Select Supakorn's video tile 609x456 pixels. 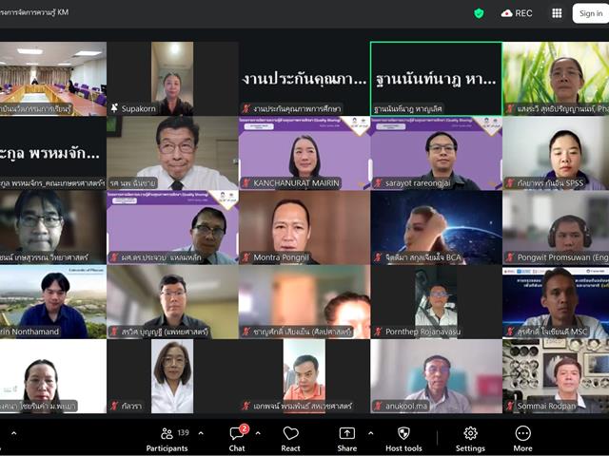[x=172, y=79]
